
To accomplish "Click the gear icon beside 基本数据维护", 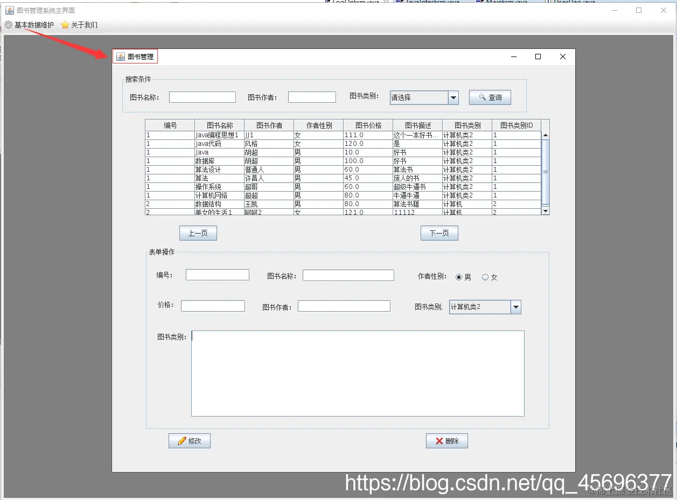I will [x=8, y=24].
